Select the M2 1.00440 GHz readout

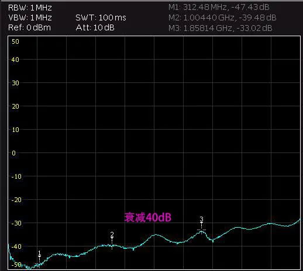[222, 18]
